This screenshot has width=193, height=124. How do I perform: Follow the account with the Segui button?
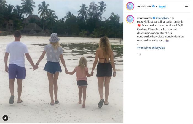[x=162, y=7]
